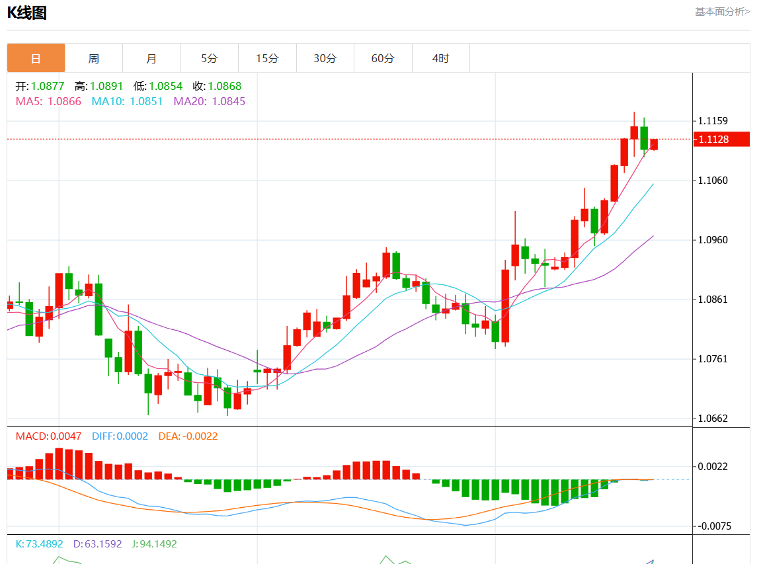Select the MA20 indicator label
Screen dimensions: 761x564
209,101
